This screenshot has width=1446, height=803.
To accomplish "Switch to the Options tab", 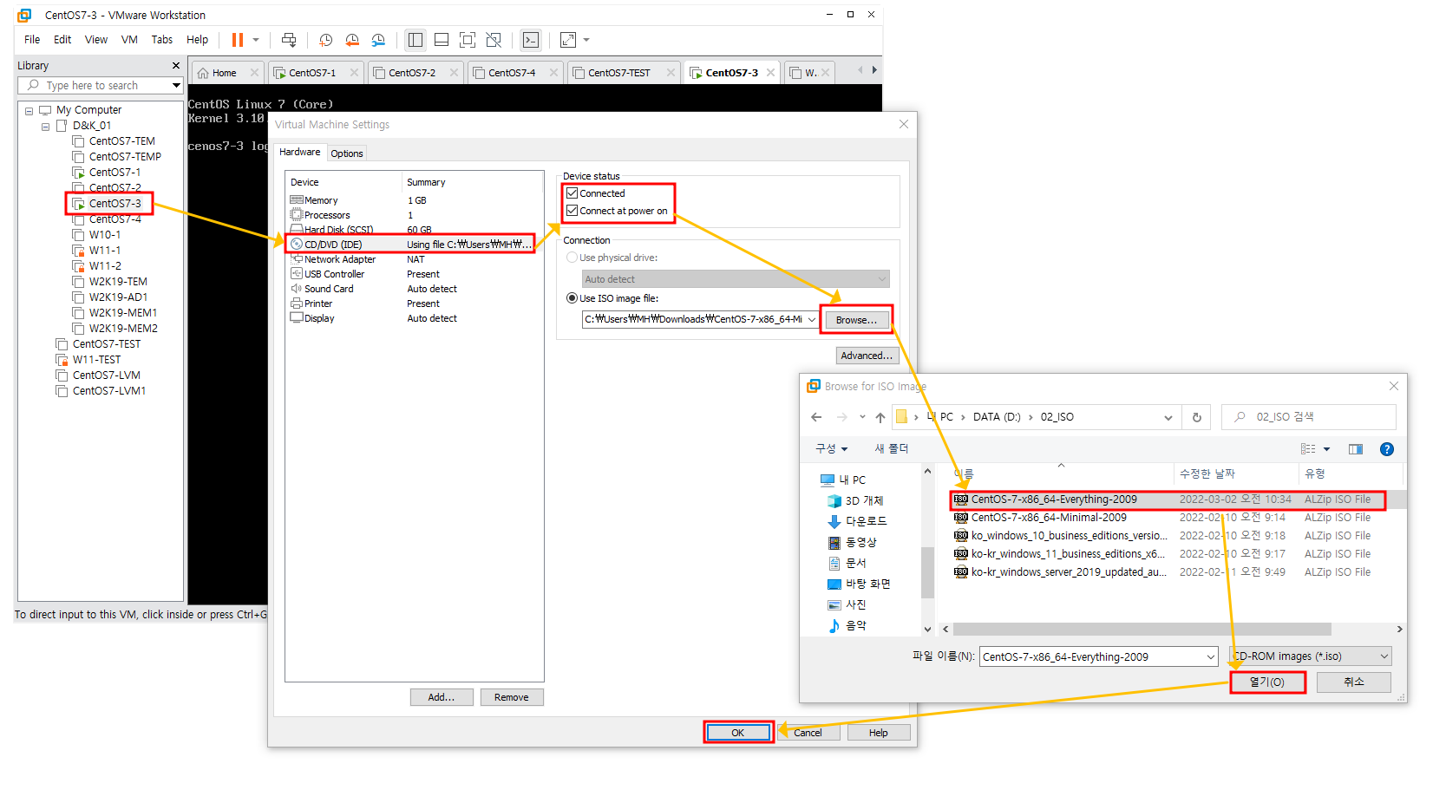I will click(x=347, y=153).
